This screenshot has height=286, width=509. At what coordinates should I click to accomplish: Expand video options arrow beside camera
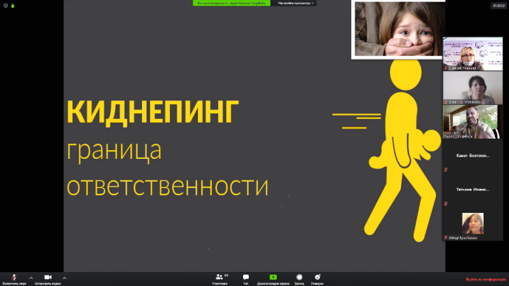[64, 278]
